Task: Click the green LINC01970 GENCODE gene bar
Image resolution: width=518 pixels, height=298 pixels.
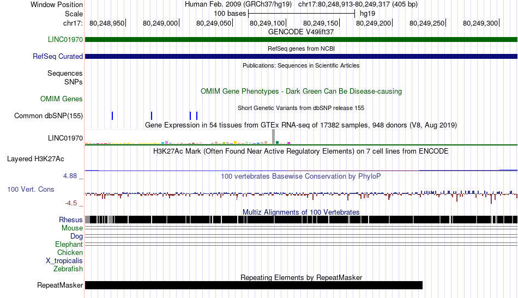Action: tap(301, 40)
